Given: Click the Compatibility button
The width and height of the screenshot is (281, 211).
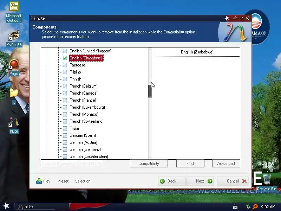Looking at the screenshot, I should click(x=149, y=164).
